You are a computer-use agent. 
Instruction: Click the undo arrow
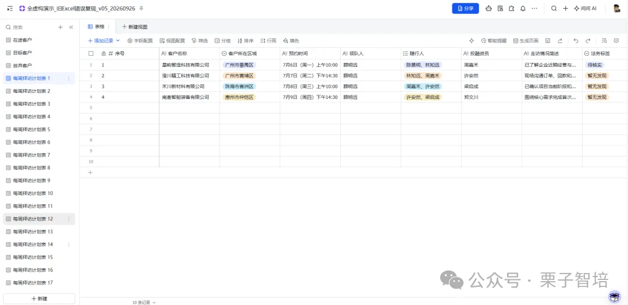pyautogui.click(x=576, y=41)
